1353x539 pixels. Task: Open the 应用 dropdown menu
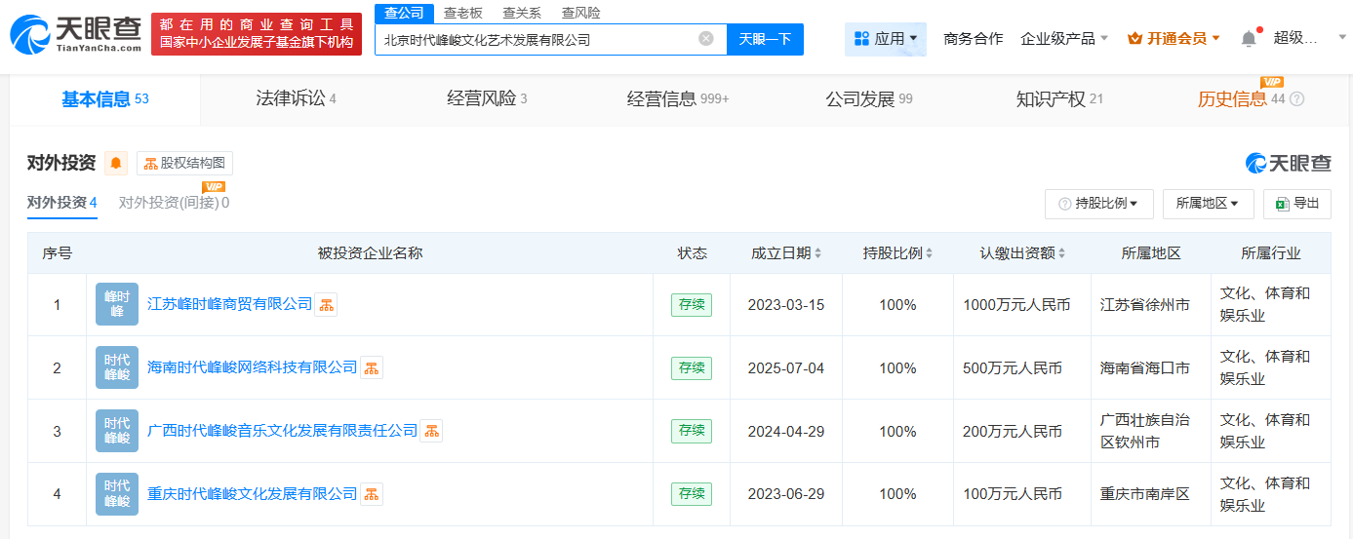[885, 39]
